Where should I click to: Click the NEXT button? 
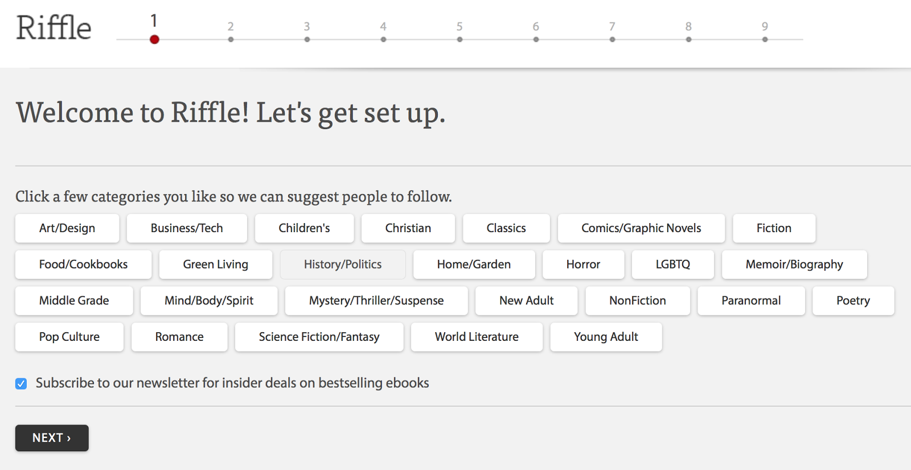52,438
